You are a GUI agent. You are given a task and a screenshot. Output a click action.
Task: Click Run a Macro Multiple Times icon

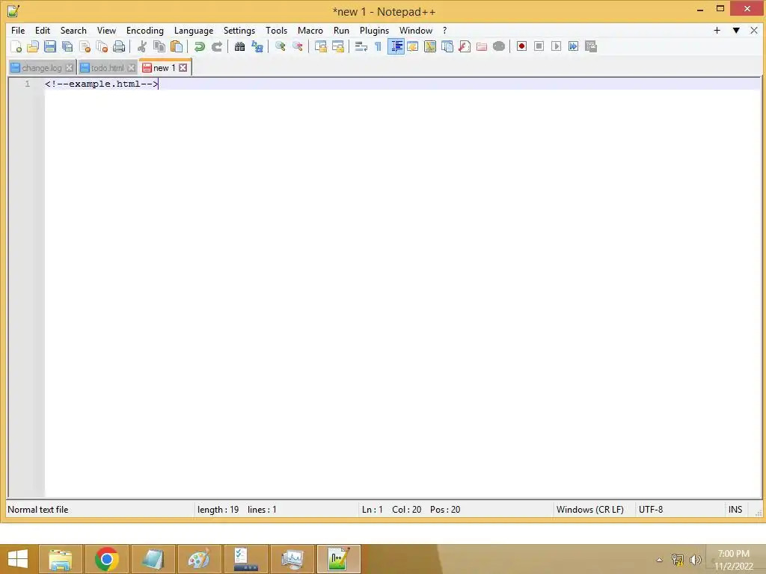coord(574,46)
